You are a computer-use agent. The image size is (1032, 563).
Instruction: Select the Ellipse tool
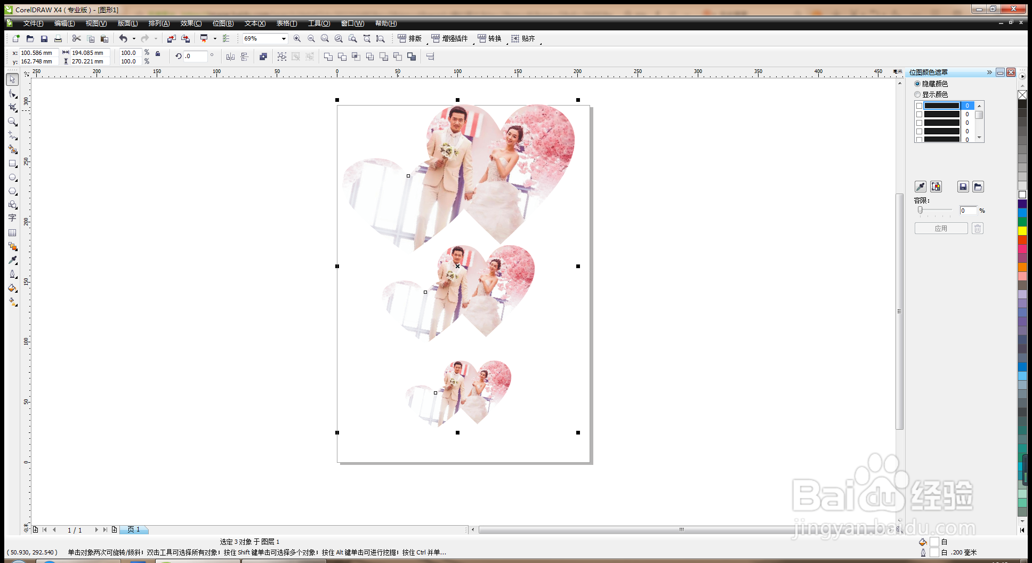coord(12,177)
